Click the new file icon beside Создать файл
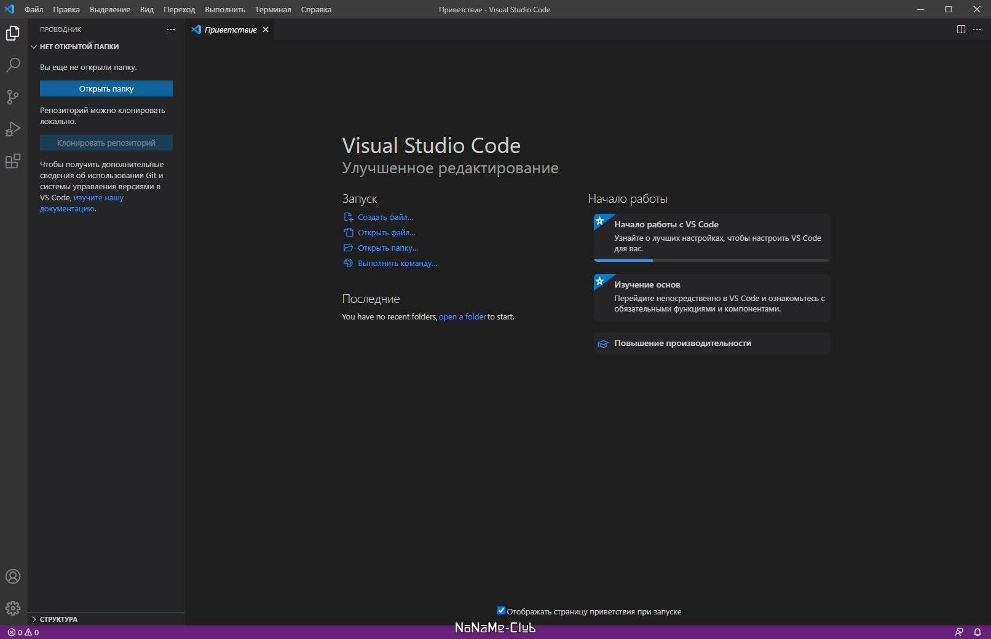Viewport: 991px width, 639px height. coord(348,217)
